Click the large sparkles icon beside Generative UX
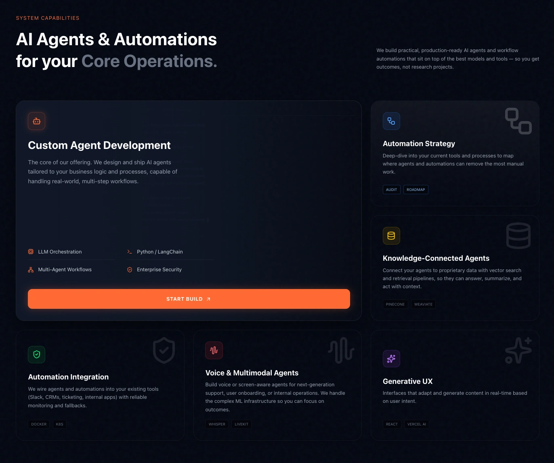 [518, 350]
